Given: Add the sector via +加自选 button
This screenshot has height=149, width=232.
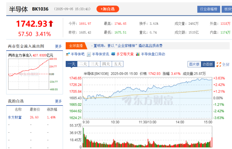Looking at the screenshot, I should 108,9.
